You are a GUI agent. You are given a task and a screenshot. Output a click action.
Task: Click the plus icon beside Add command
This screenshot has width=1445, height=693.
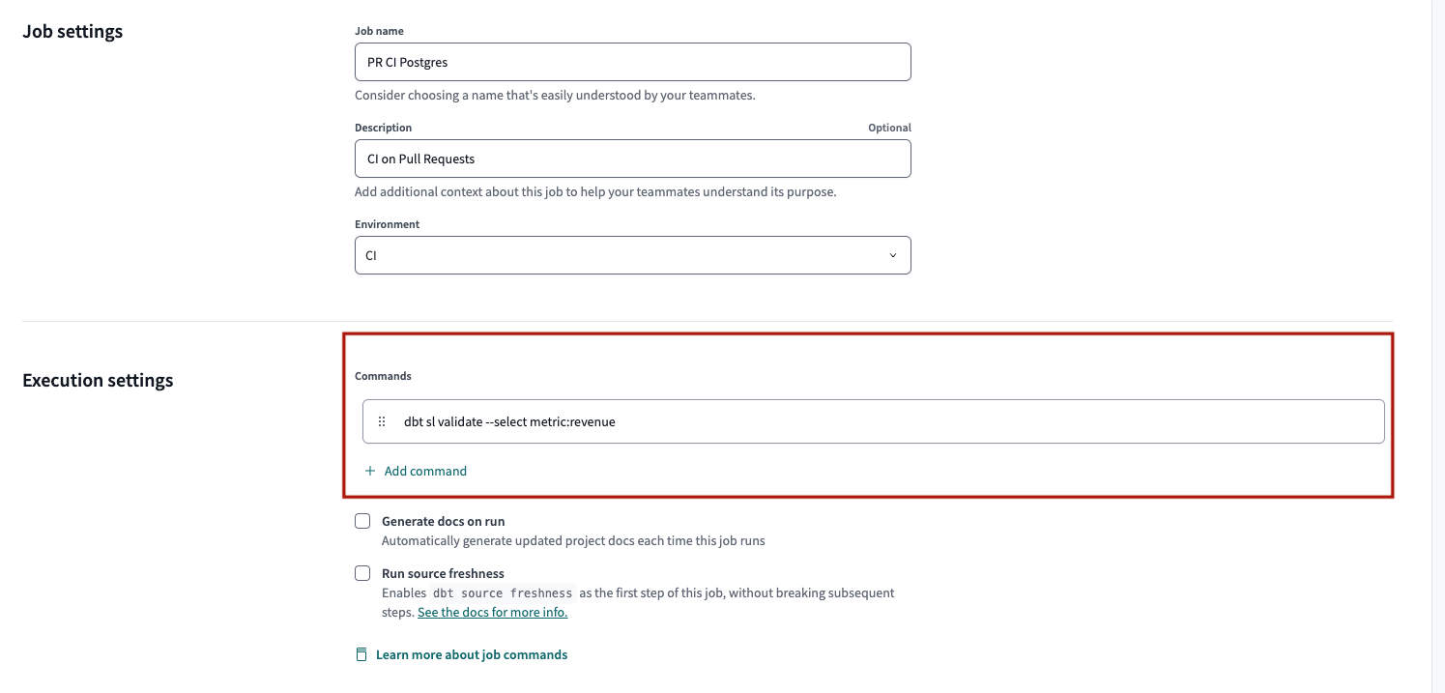pyautogui.click(x=369, y=471)
